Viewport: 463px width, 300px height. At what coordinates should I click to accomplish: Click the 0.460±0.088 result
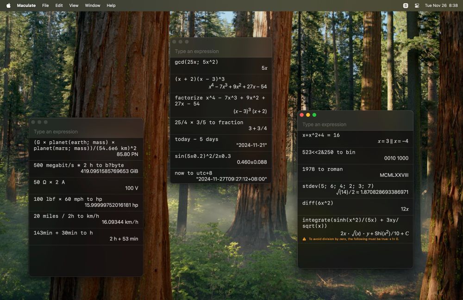pos(252,162)
